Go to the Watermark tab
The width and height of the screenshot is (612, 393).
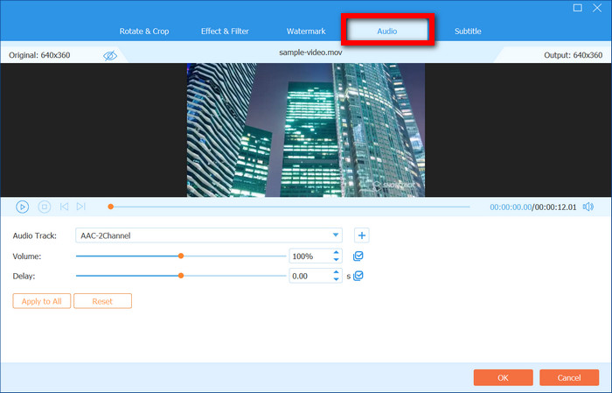(x=306, y=32)
